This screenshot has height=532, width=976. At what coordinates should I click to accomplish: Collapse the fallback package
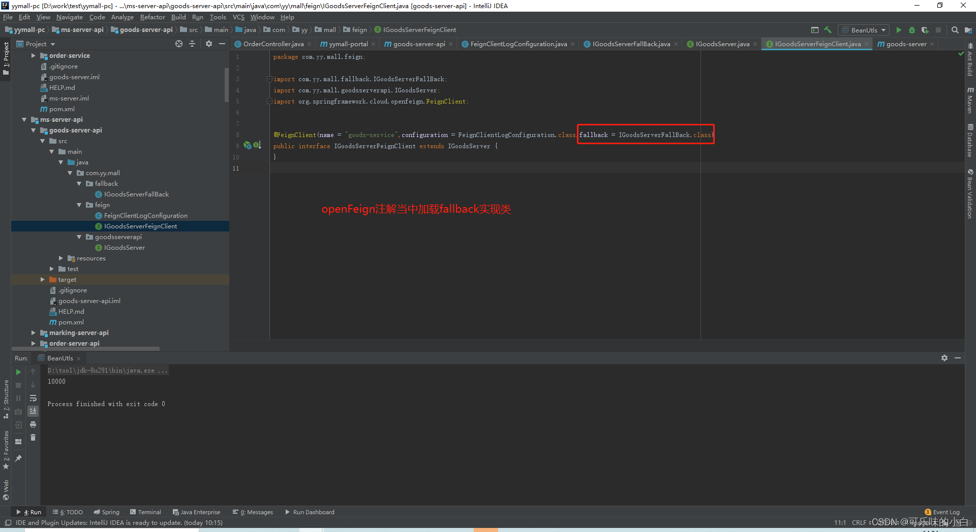tap(79, 184)
